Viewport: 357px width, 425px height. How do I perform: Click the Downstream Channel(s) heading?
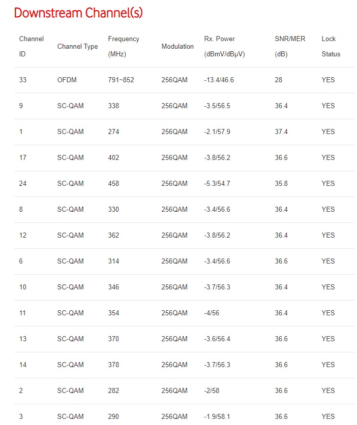pyautogui.click(x=78, y=13)
